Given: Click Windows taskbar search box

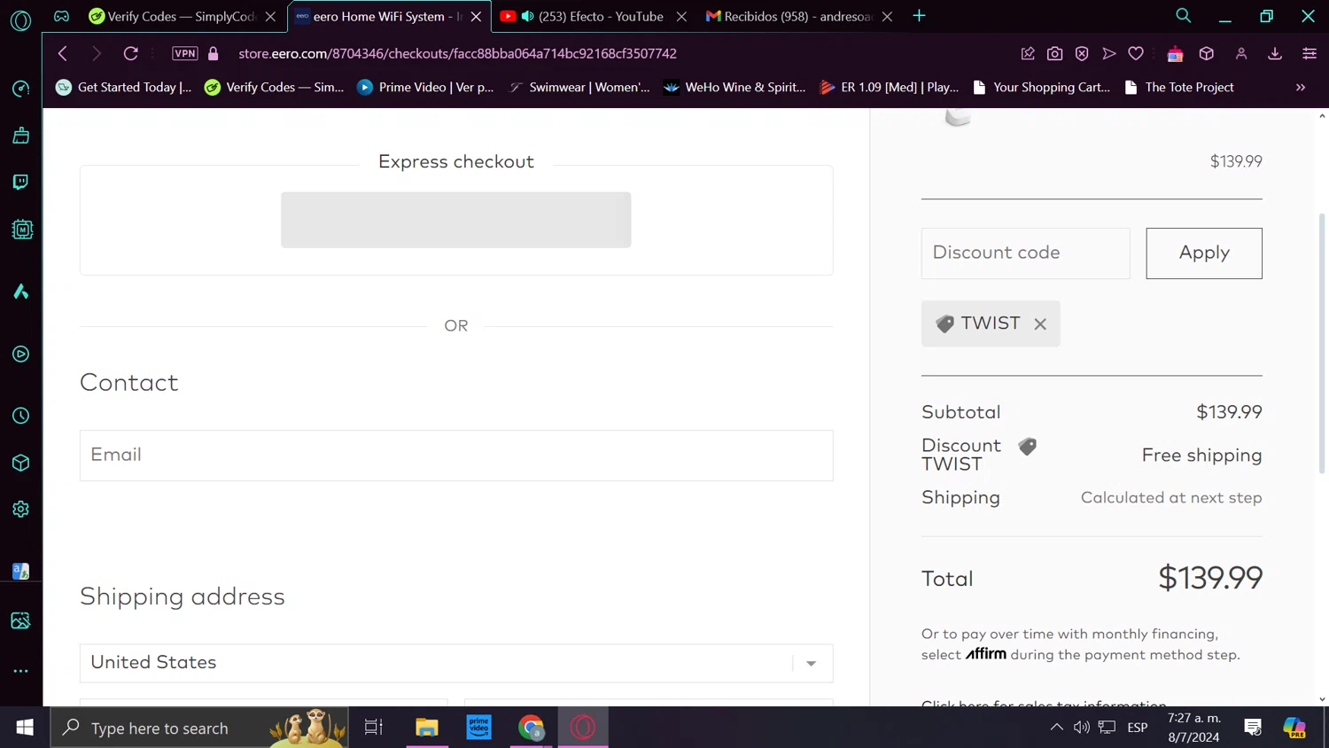Looking at the screenshot, I should [199, 728].
